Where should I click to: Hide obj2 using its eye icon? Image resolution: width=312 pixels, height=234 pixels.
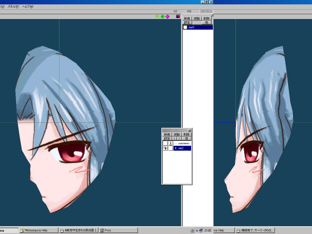click(165, 148)
